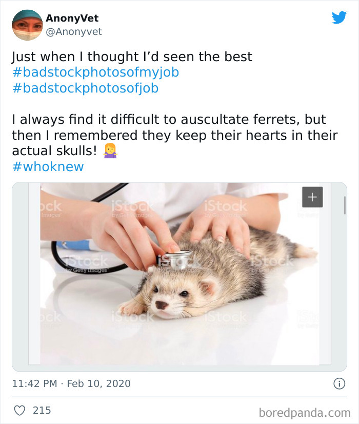Viewport: 359px width, 424px height.
Task: Open AnonyVet's profile picture
Action: (27, 24)
